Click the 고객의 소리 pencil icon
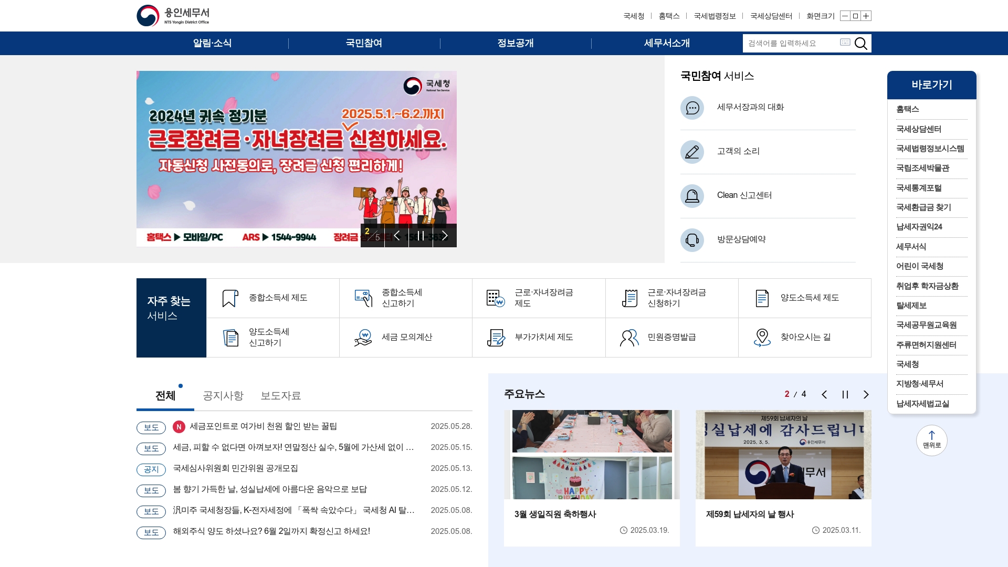This screenshot has width=1008, height=567. (x=692, y=152)
